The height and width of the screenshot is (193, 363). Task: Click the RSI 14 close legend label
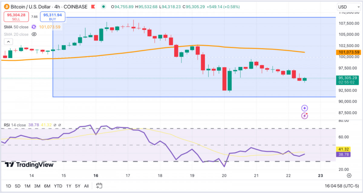click(x=15, y=125)
